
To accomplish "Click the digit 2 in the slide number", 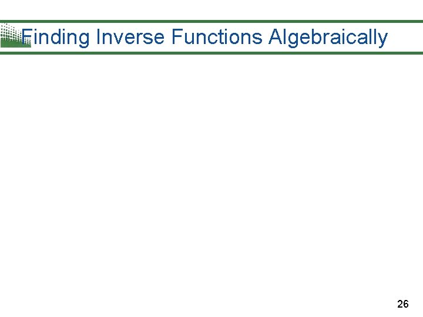I will click(x=400, y=304).
